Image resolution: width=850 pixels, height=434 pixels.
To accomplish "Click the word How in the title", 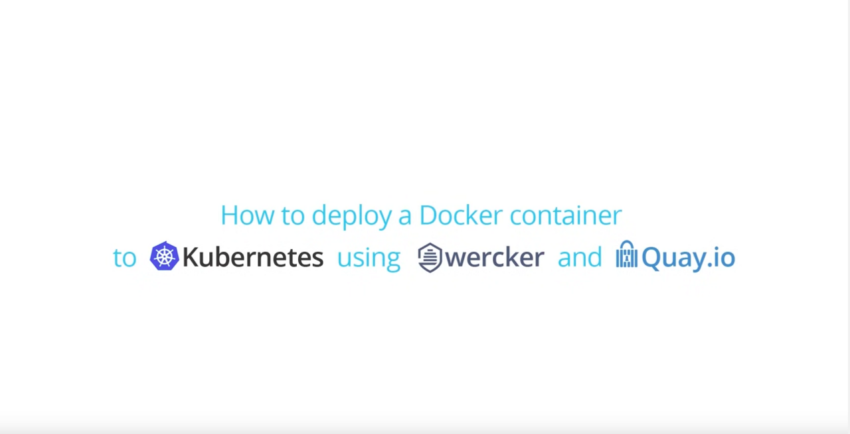I will 247,215.
